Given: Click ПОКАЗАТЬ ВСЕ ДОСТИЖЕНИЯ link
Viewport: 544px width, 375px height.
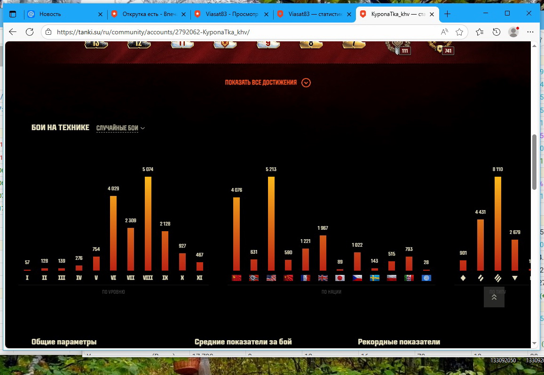Looking at the screenshot, I should pyautogui.click(x=261, y=83).
